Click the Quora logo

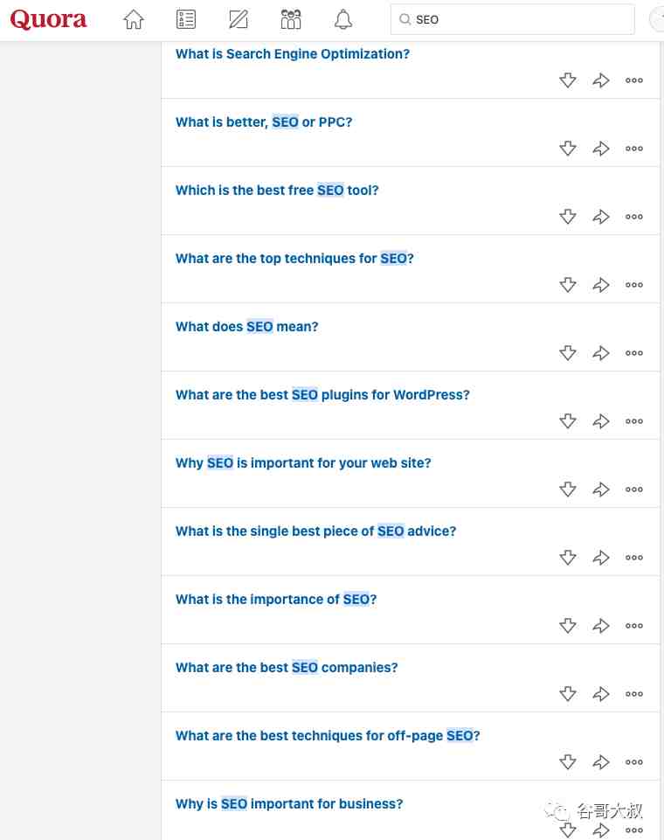[48, 19]
